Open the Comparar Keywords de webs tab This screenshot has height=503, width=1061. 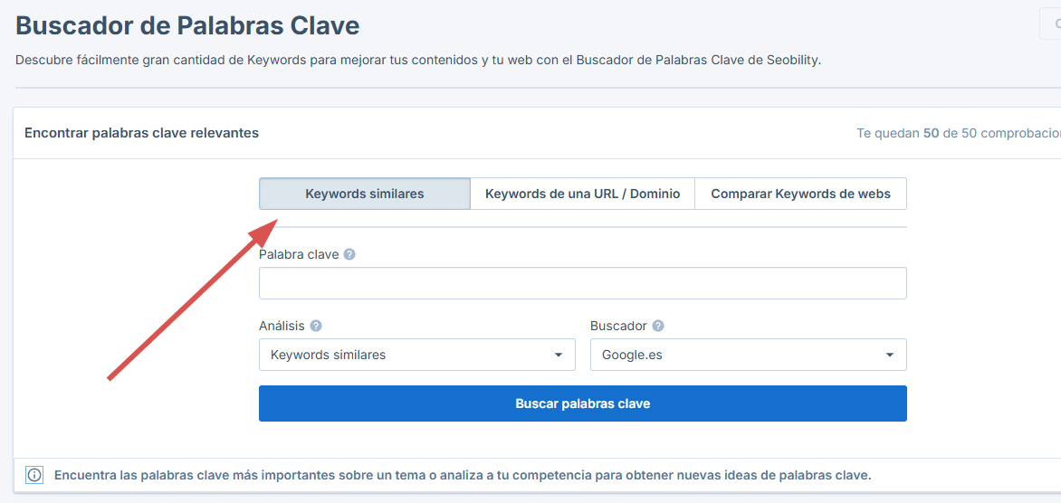pos(800,194)
